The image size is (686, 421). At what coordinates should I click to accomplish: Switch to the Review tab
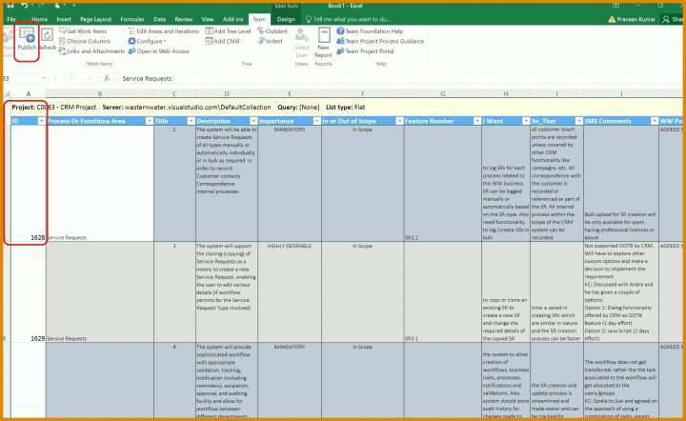pyautogui.click(x=183, y=19)
